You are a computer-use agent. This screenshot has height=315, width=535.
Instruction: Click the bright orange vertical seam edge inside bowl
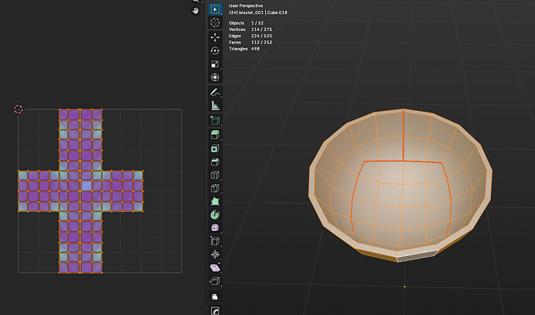(x=403, y=135)
